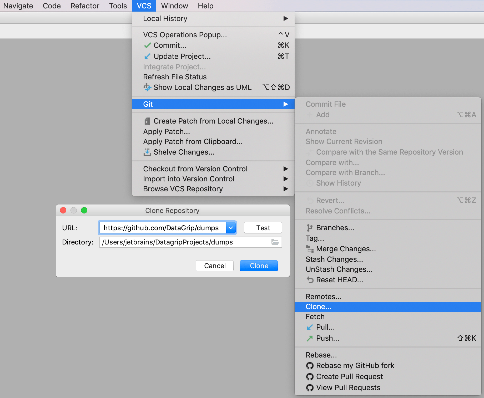Click the Cancel button in clone dialog
484x398 pixels.
click(215, 266)
